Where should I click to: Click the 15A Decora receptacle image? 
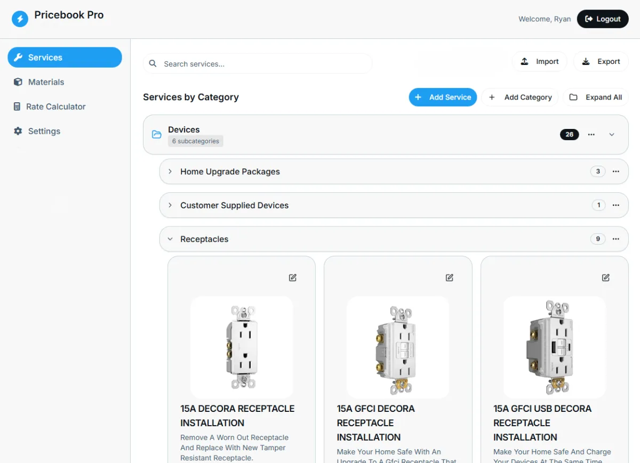(242, 347)
